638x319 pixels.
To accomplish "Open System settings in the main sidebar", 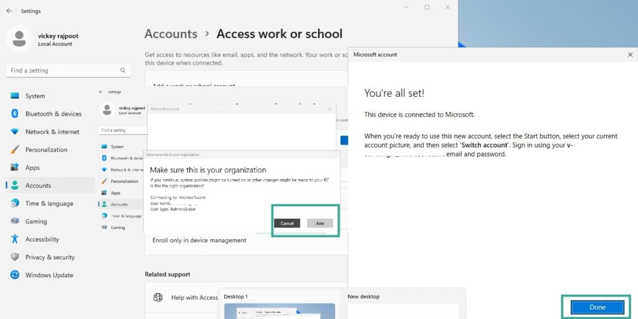I will pyautogui.click(x=50, y=96).
